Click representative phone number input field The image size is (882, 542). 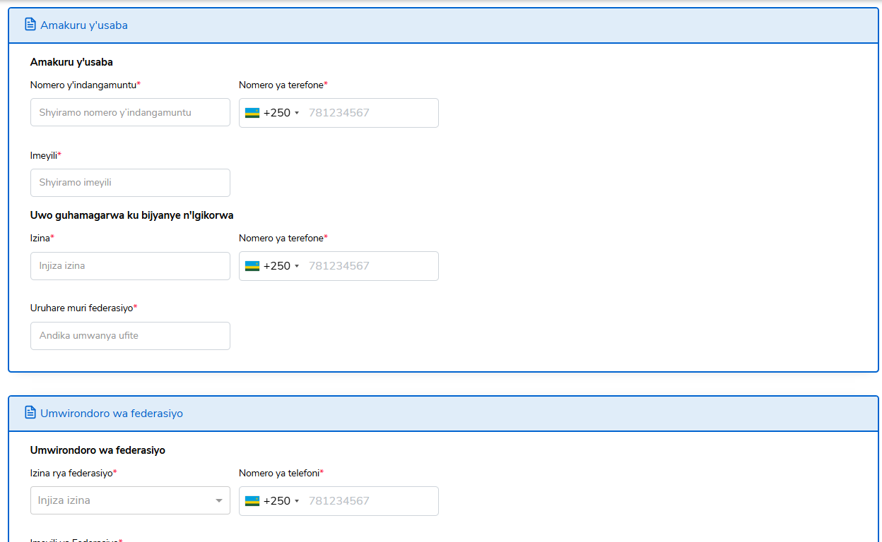tap(370, 266)
